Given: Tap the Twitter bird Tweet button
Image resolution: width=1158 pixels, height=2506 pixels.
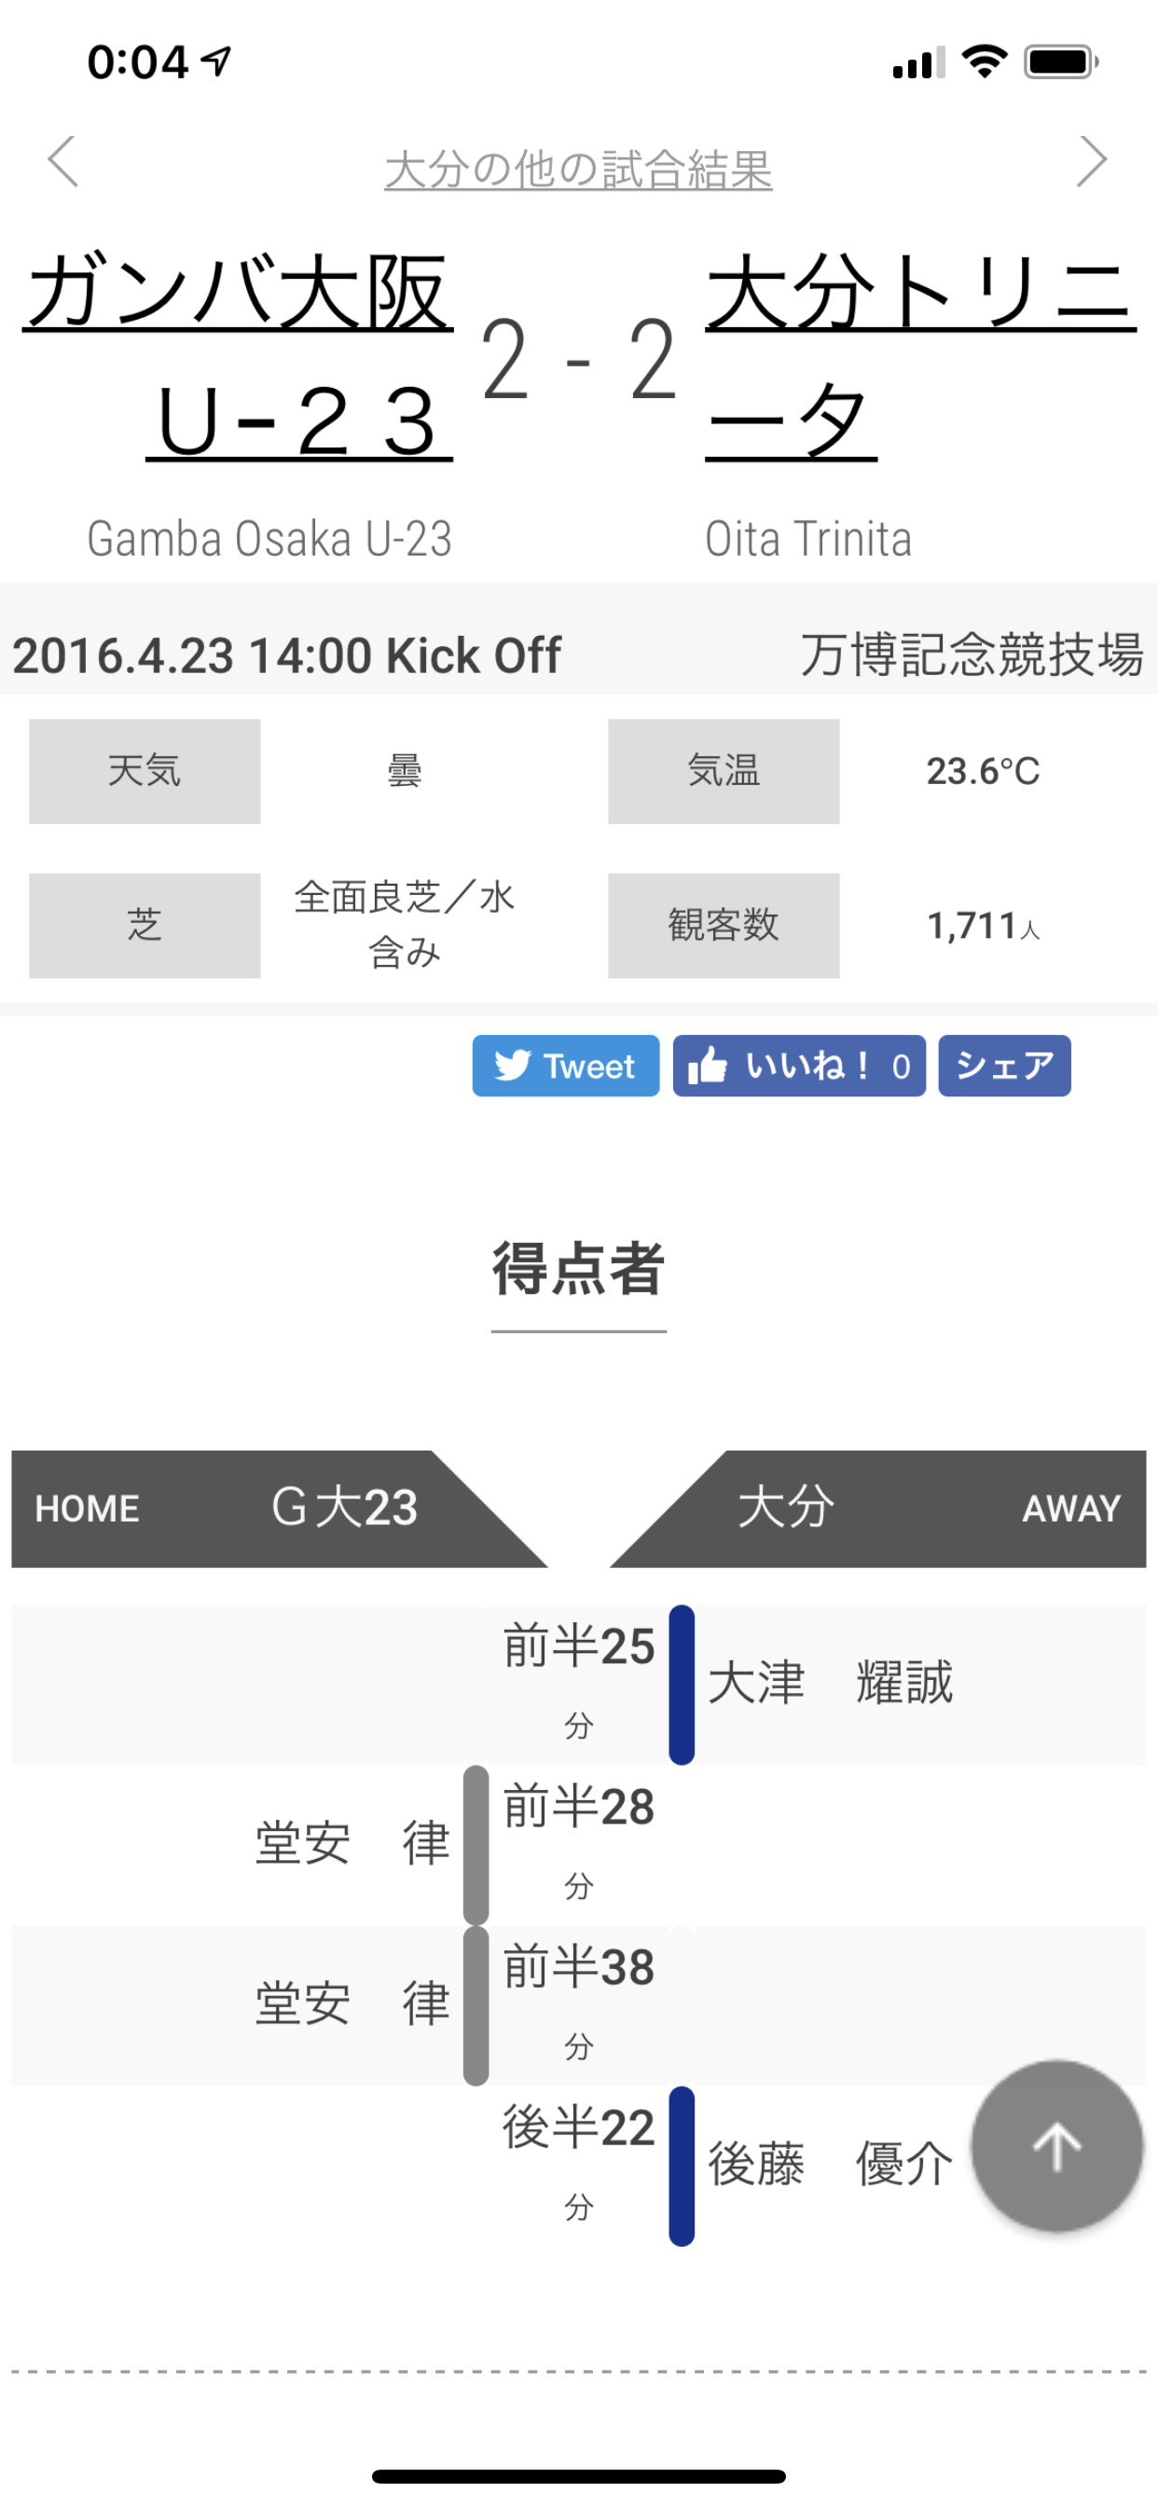Looking at the screenshot, I should pyautogui.click(x=565, y=1067).
